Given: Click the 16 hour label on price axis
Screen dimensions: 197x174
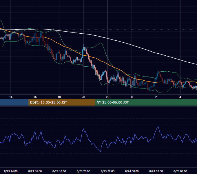Looking at the screenshot, I should 35,97.
